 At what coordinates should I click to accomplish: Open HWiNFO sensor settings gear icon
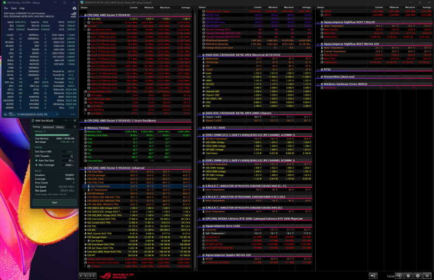(x=418, y=276)
